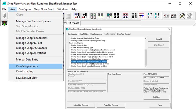Open the Shop Floor Event menu
The width and height of the screenshot is (196, 110).
44,9
